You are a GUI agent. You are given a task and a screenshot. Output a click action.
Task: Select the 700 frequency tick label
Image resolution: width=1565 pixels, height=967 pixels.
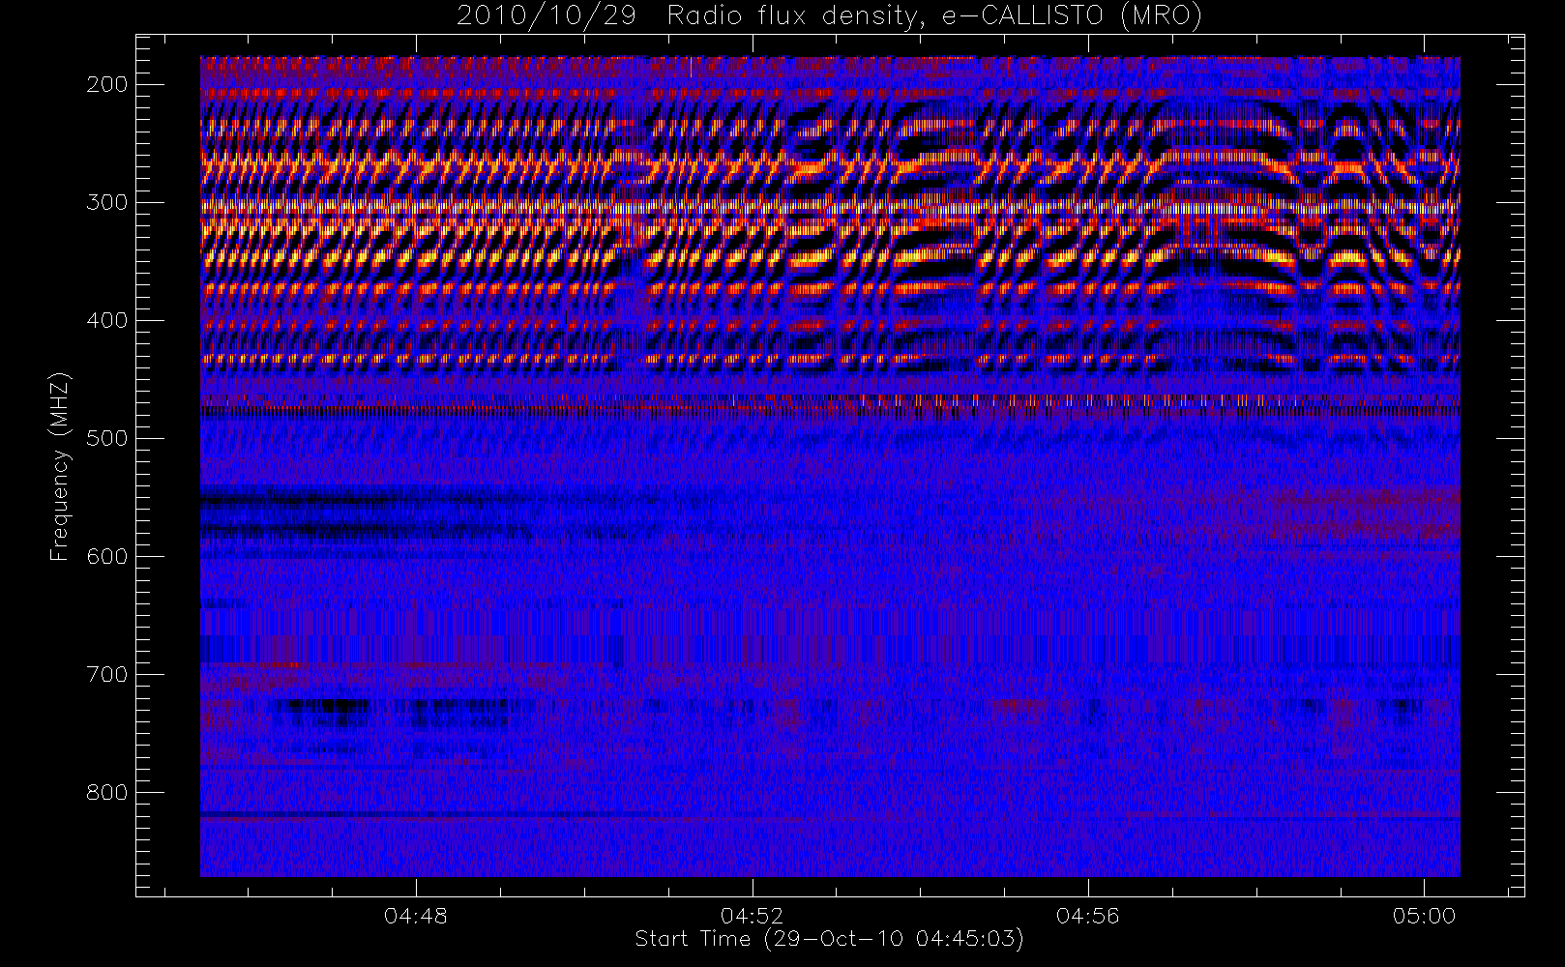pyautogui.click(x=107, y=674)
